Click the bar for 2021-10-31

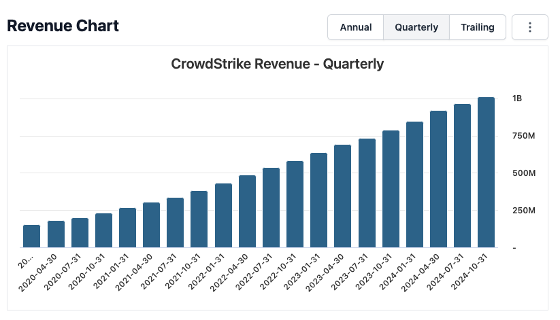point(199,219)
